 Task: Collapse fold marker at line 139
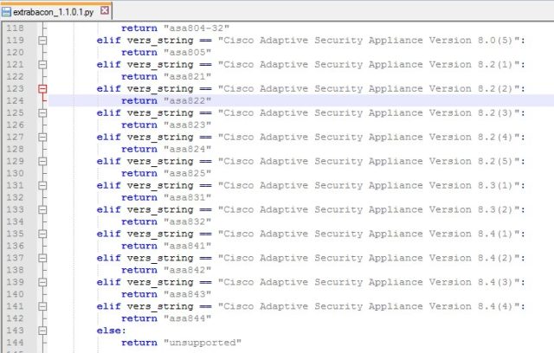(x=42, y=282)
